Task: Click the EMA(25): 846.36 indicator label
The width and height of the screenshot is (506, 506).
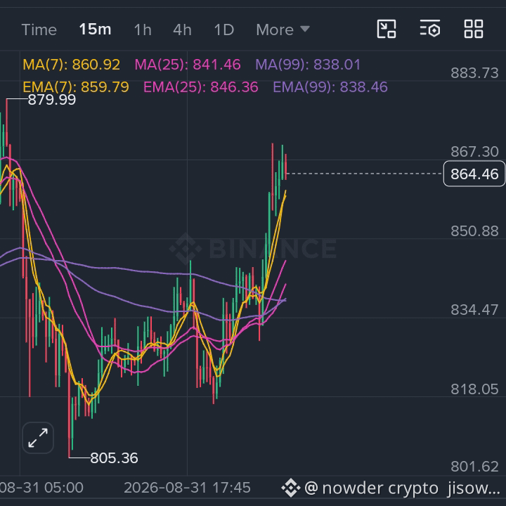Action: point(201,87)
